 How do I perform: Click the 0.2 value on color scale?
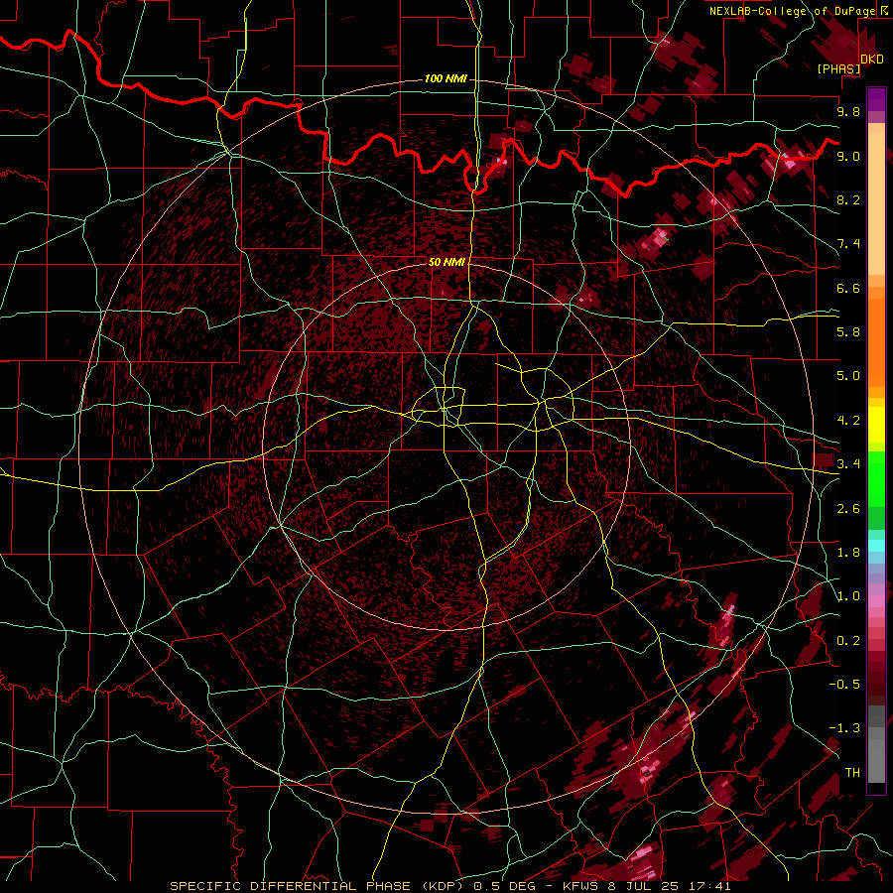(x=848, y=641)
